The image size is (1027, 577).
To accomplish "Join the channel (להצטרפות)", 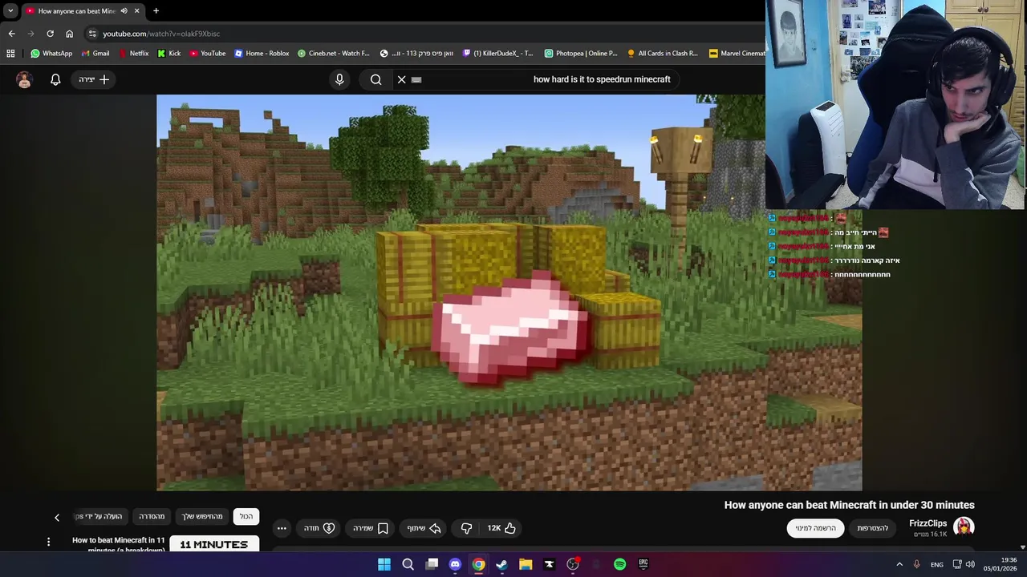I will pos(873,528).
